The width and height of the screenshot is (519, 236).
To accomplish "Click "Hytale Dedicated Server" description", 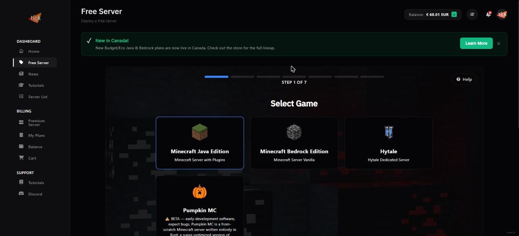I will 389,160.
